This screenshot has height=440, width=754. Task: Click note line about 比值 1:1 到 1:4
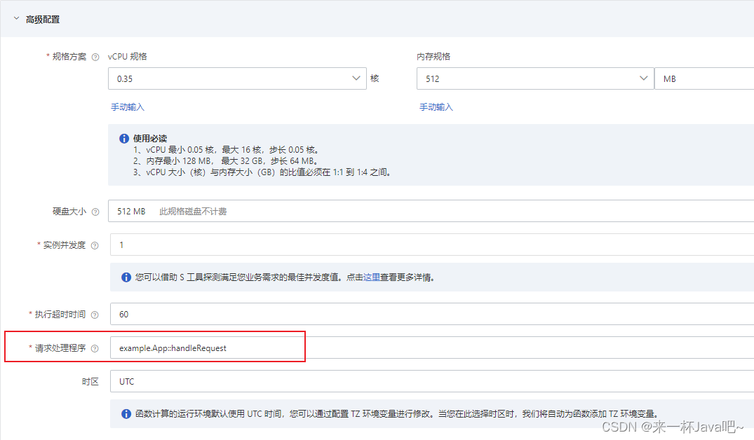(262, 172)
